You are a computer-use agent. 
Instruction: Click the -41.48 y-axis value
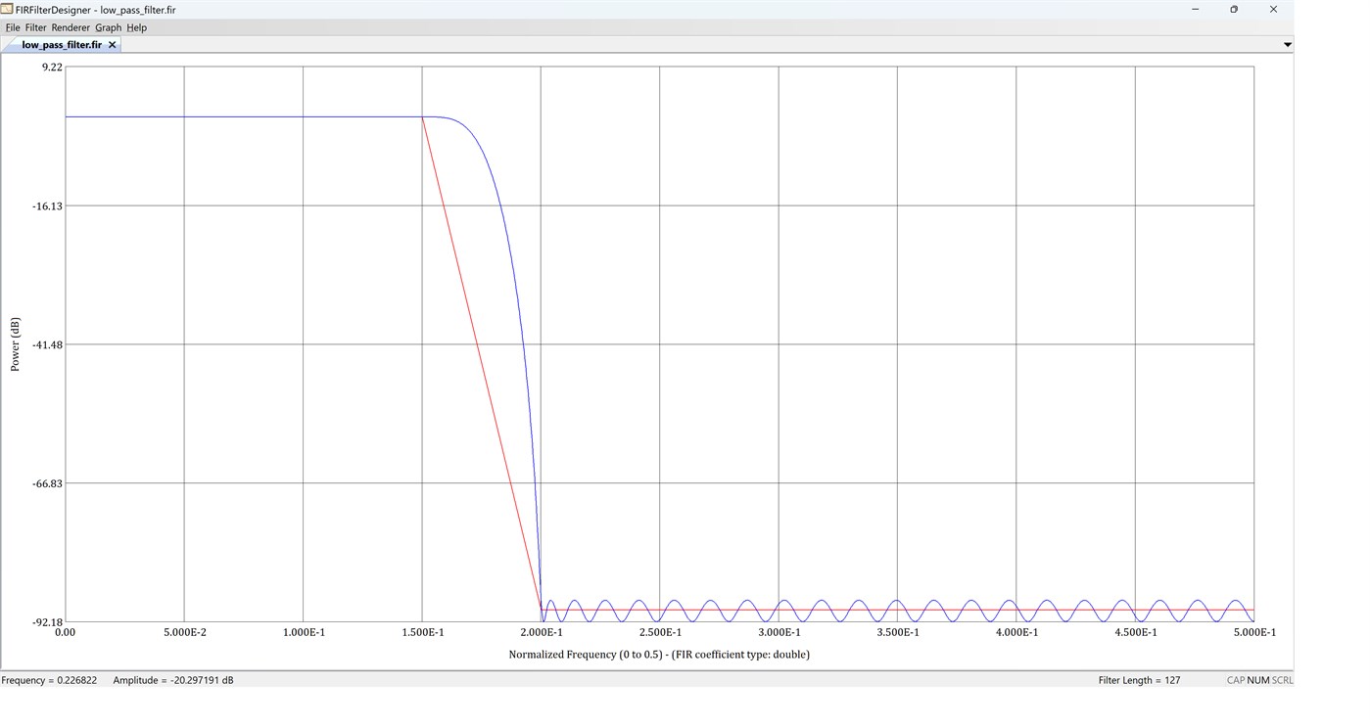pos(46,344)
